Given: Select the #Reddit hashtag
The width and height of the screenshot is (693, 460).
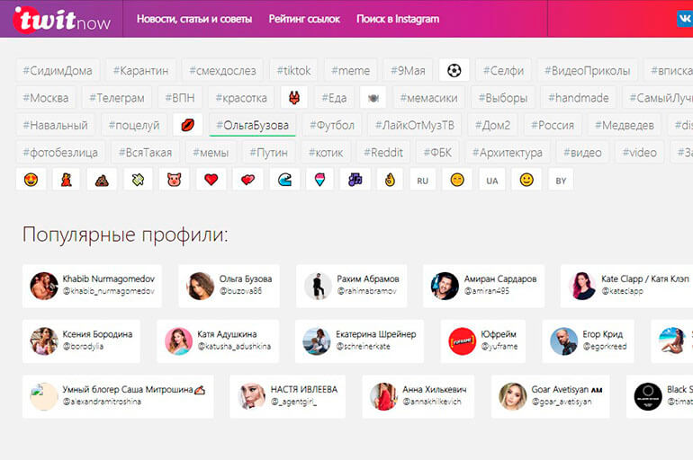Looking at the screenshot, I should tap(383, 153).
